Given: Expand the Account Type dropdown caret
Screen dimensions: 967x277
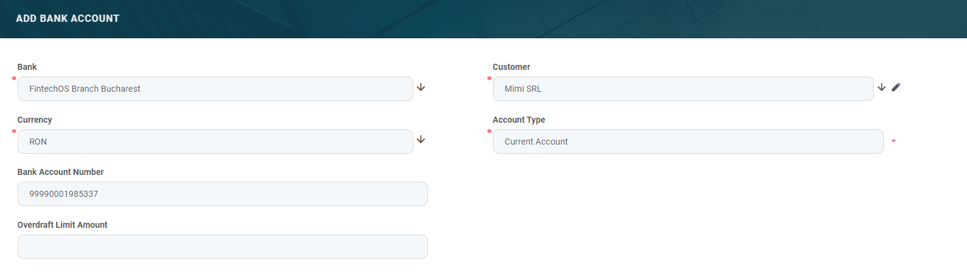Looking at the screenshot, I should [x=893, y=141].
